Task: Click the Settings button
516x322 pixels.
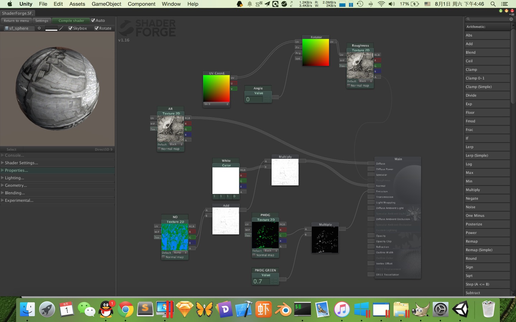Action: pos(42,21)
